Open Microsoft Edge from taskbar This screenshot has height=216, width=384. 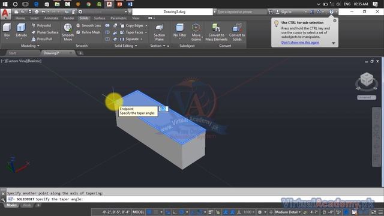(36, 4)
